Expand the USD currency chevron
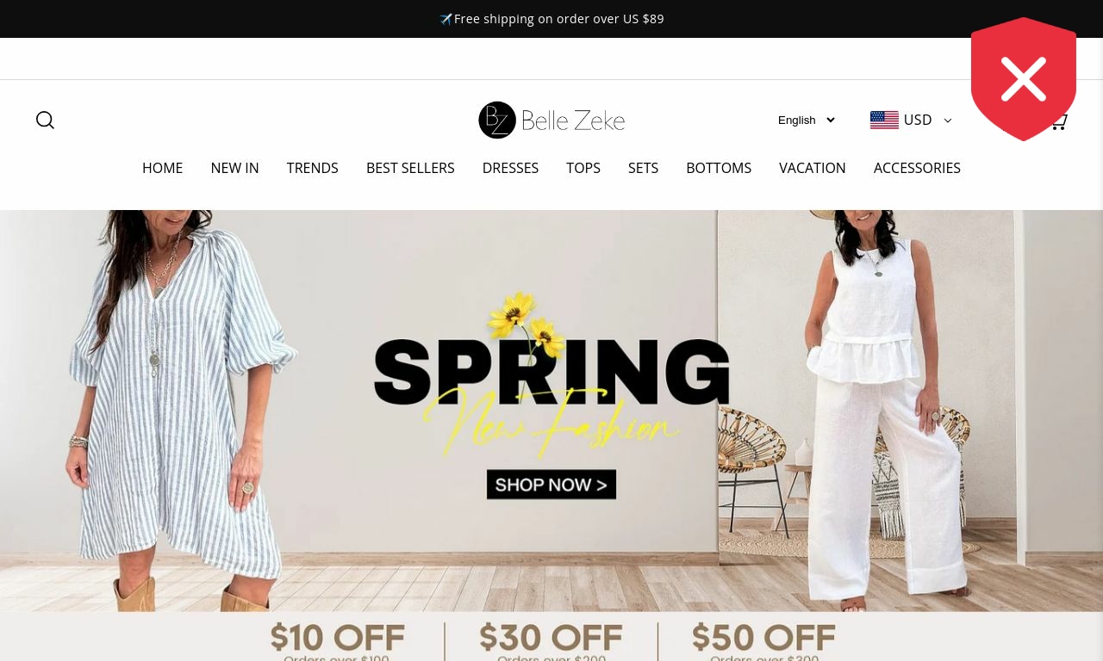Image resolution: width=1103 pixels, height=661 pixels. (x=948, y=120)
